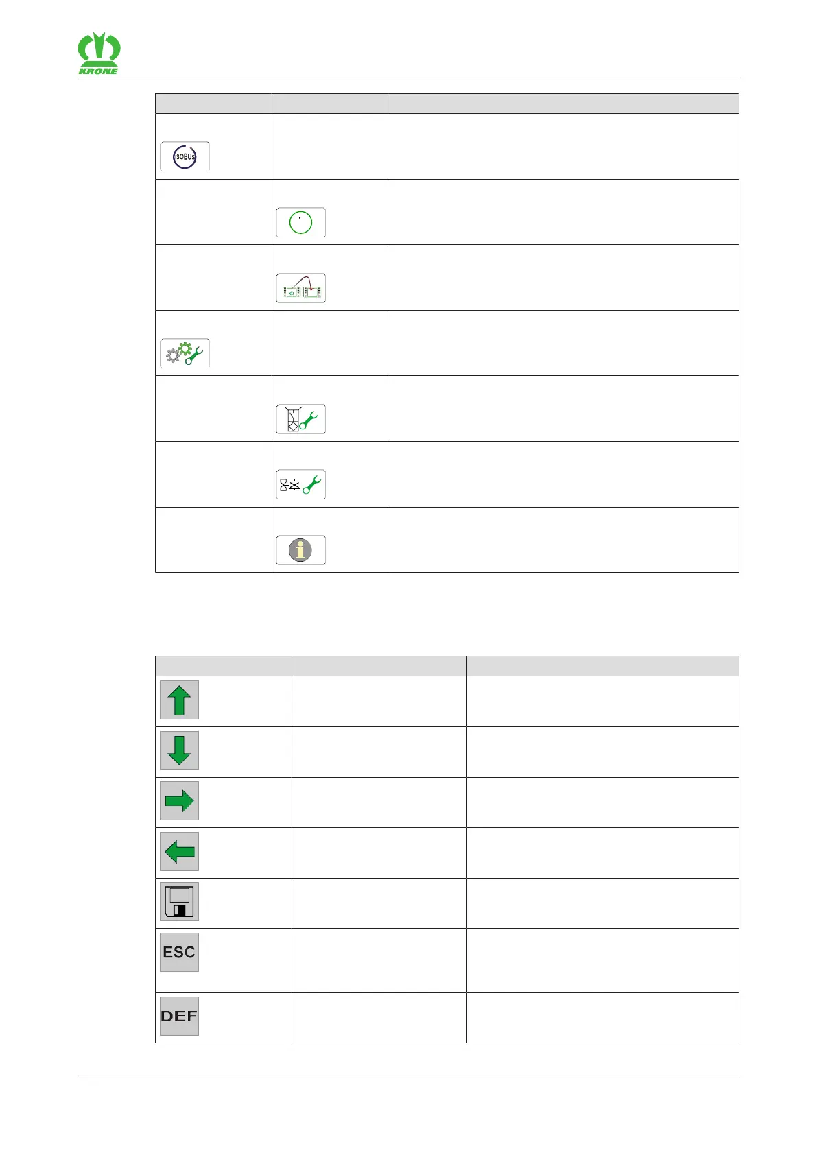This screenshot has width=817, height=1155.
Task: Open the gears and wrench settings icon
Action: click(185, 354)
